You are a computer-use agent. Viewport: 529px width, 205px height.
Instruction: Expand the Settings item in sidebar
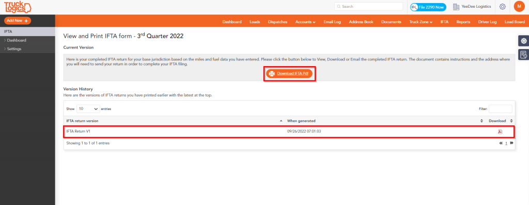pyautogui.click(x=14, y=49)
